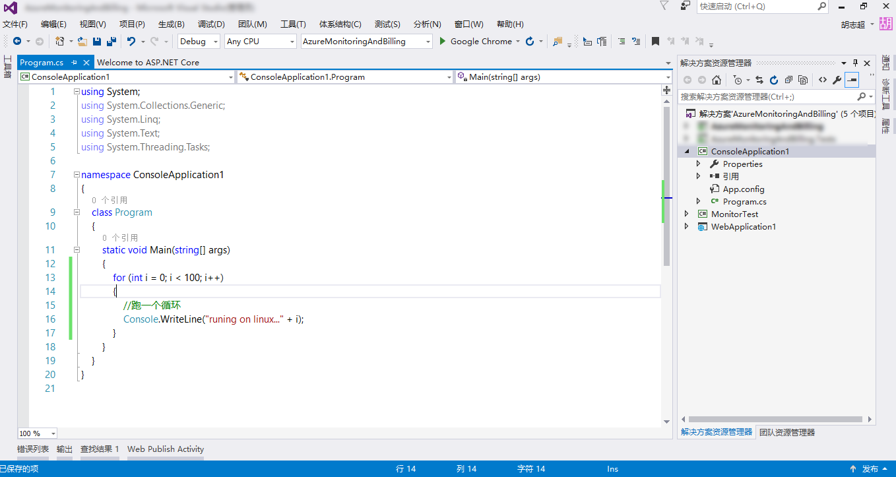Collapse the ConsoleApplication1 project node
Viewport: 896px width, 477px height.
pyautogui.click(x=687, y=152)
